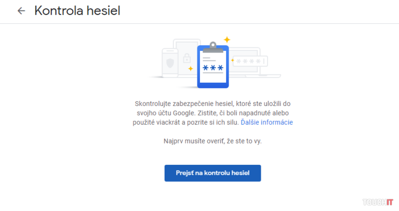399x211 pixels.
Task: Click the padlock icon on the tablet
Action: [x=187, y=59]
